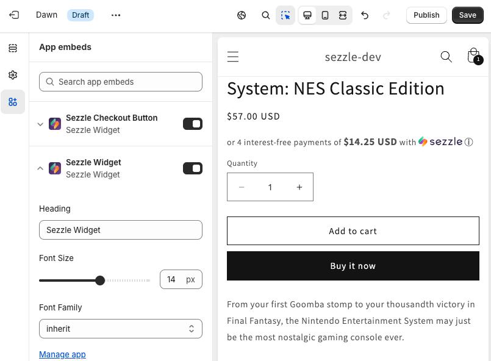Increase quantity with the plus button
This screenshot has width=491, height=361.
pyautogui.click(x=299, y=187)
